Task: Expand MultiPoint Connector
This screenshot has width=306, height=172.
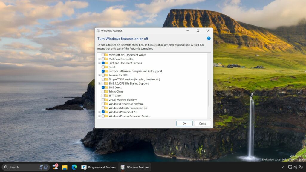Action: tap(100, 59)
